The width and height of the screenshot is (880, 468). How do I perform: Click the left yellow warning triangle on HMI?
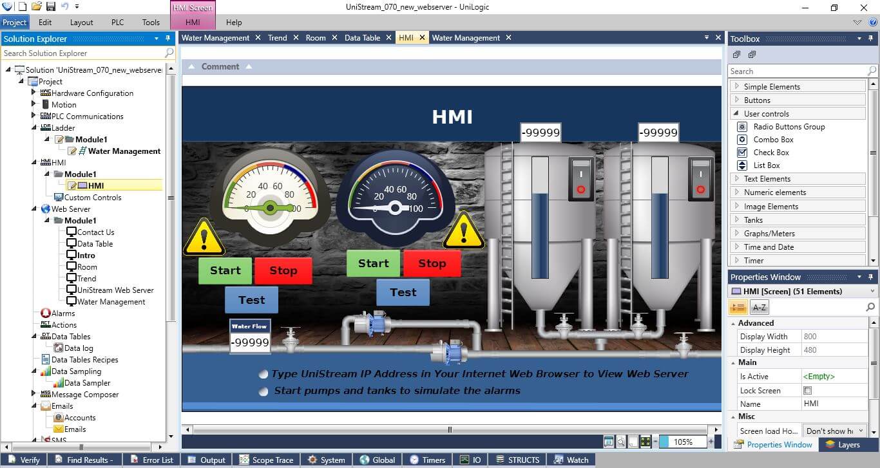point(204,238)
